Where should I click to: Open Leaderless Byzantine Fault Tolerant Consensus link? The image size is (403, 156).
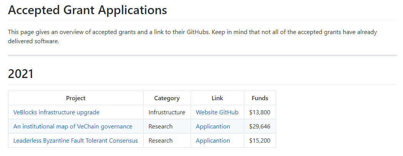tap(76, 140)
